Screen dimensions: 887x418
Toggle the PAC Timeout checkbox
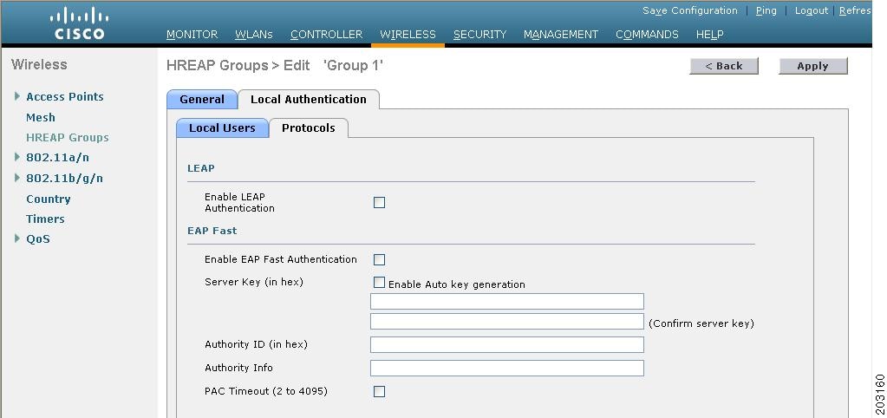pyautogui.click(x=379, y=391)
